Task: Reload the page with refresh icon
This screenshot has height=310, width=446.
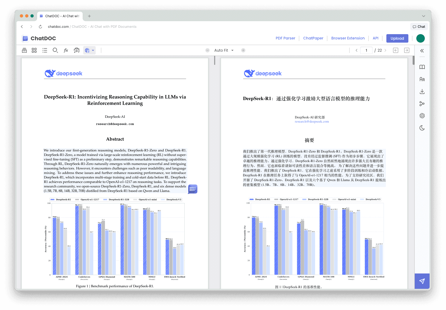Action: click(40, 27)
